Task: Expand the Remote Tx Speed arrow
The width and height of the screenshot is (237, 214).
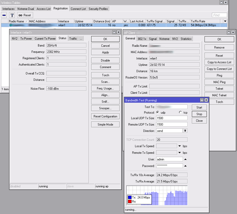Action: (179, 153)
